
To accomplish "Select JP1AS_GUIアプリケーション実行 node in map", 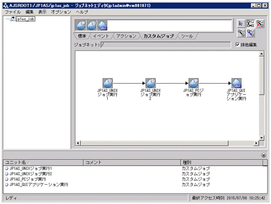I will tap(237, 83).
